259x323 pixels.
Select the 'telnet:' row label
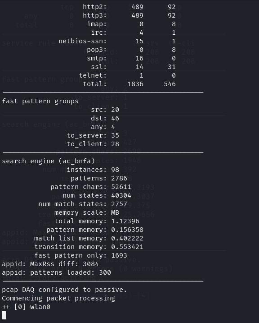[x=93, y=76]
